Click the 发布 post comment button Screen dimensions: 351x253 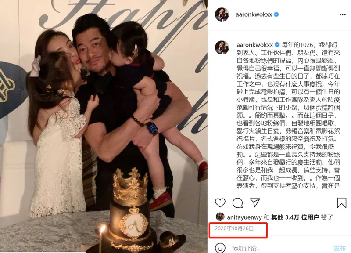click(340, 248)
